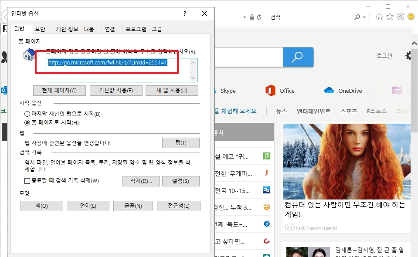This screenshot has height=257, width=418.
Task: Click 기본값 사용(F) button
Action: 116,91
